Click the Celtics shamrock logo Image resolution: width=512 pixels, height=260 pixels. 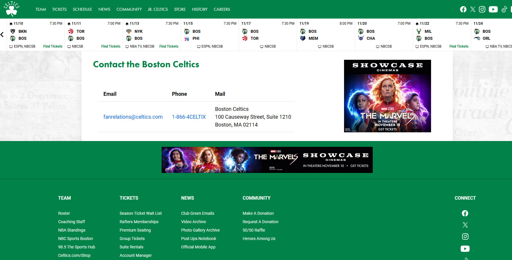(12, 9)
